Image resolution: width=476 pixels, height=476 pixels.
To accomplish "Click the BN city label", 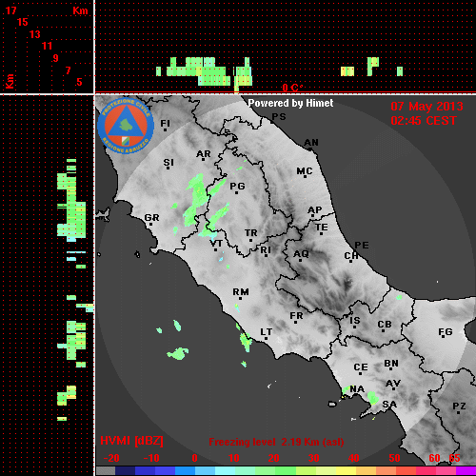I will [x=391, y=364].
